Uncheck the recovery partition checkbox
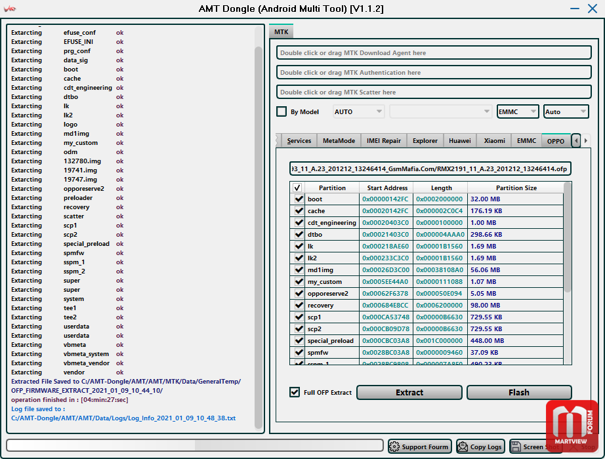 (x=299, y=305)
